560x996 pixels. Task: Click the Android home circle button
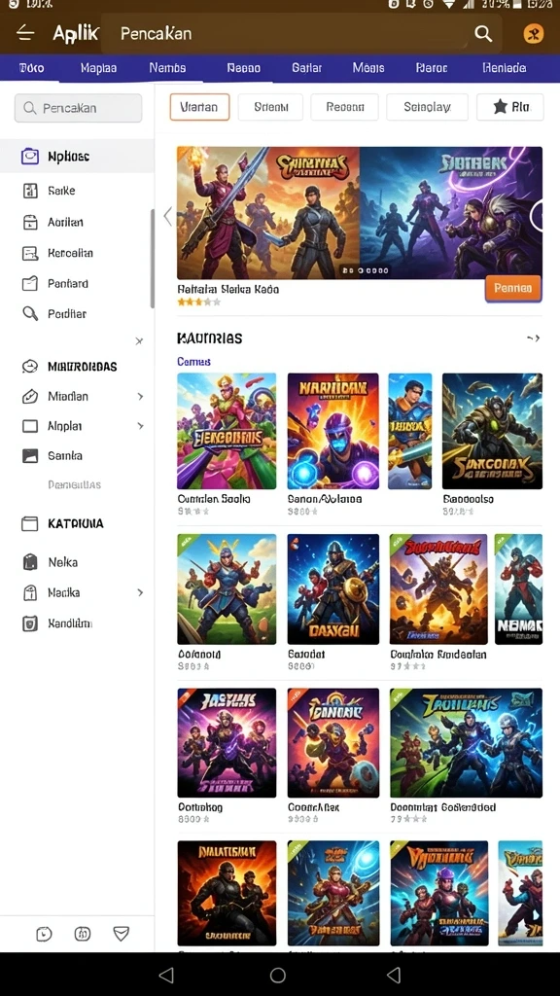(x=277, y=975)
